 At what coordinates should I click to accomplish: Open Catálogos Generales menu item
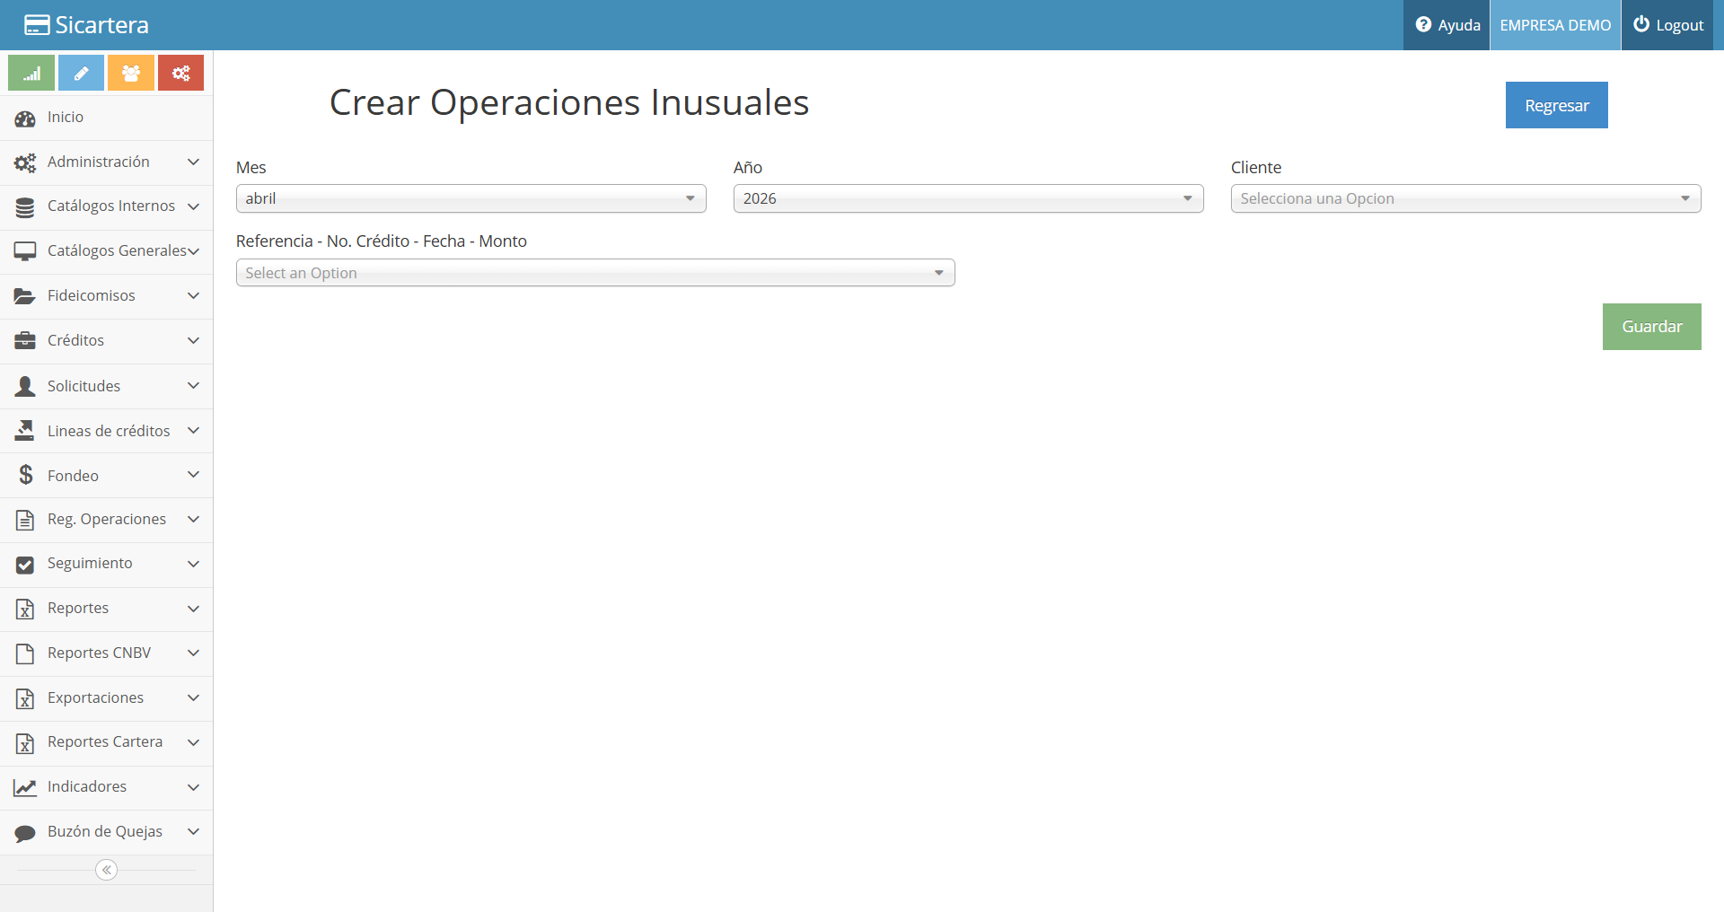pyautogui.click(x=106, y=251)
